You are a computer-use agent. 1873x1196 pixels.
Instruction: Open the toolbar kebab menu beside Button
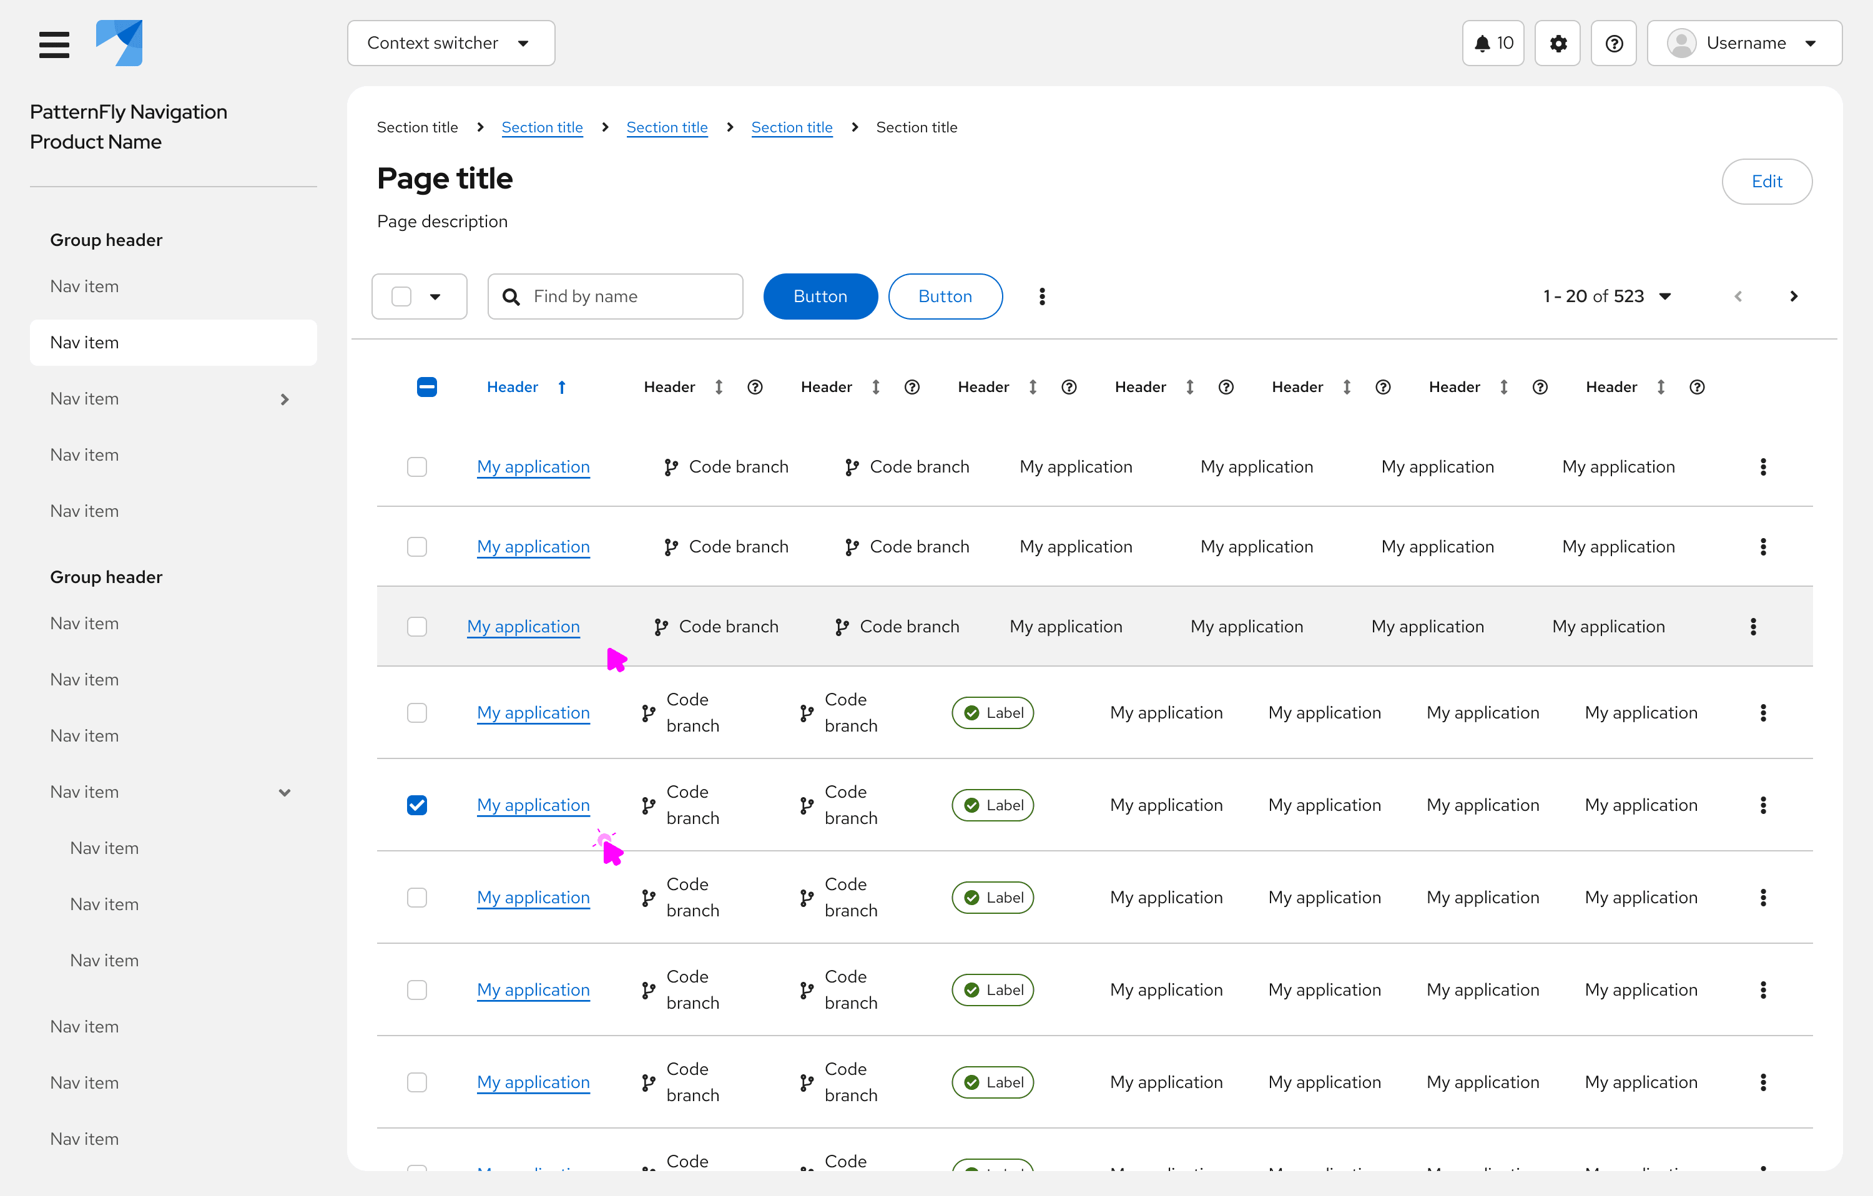1041,297
